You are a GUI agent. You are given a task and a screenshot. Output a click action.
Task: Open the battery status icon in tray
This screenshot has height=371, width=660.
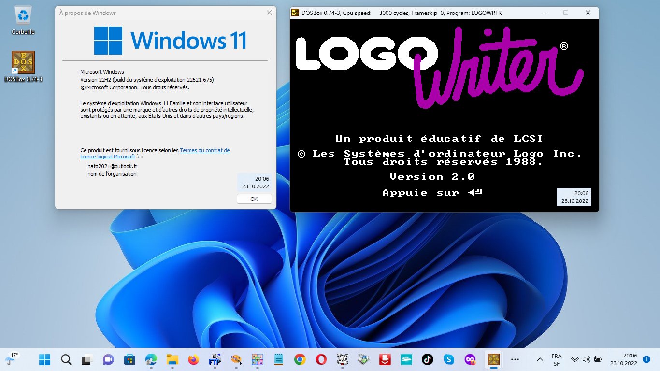(598, 359)
